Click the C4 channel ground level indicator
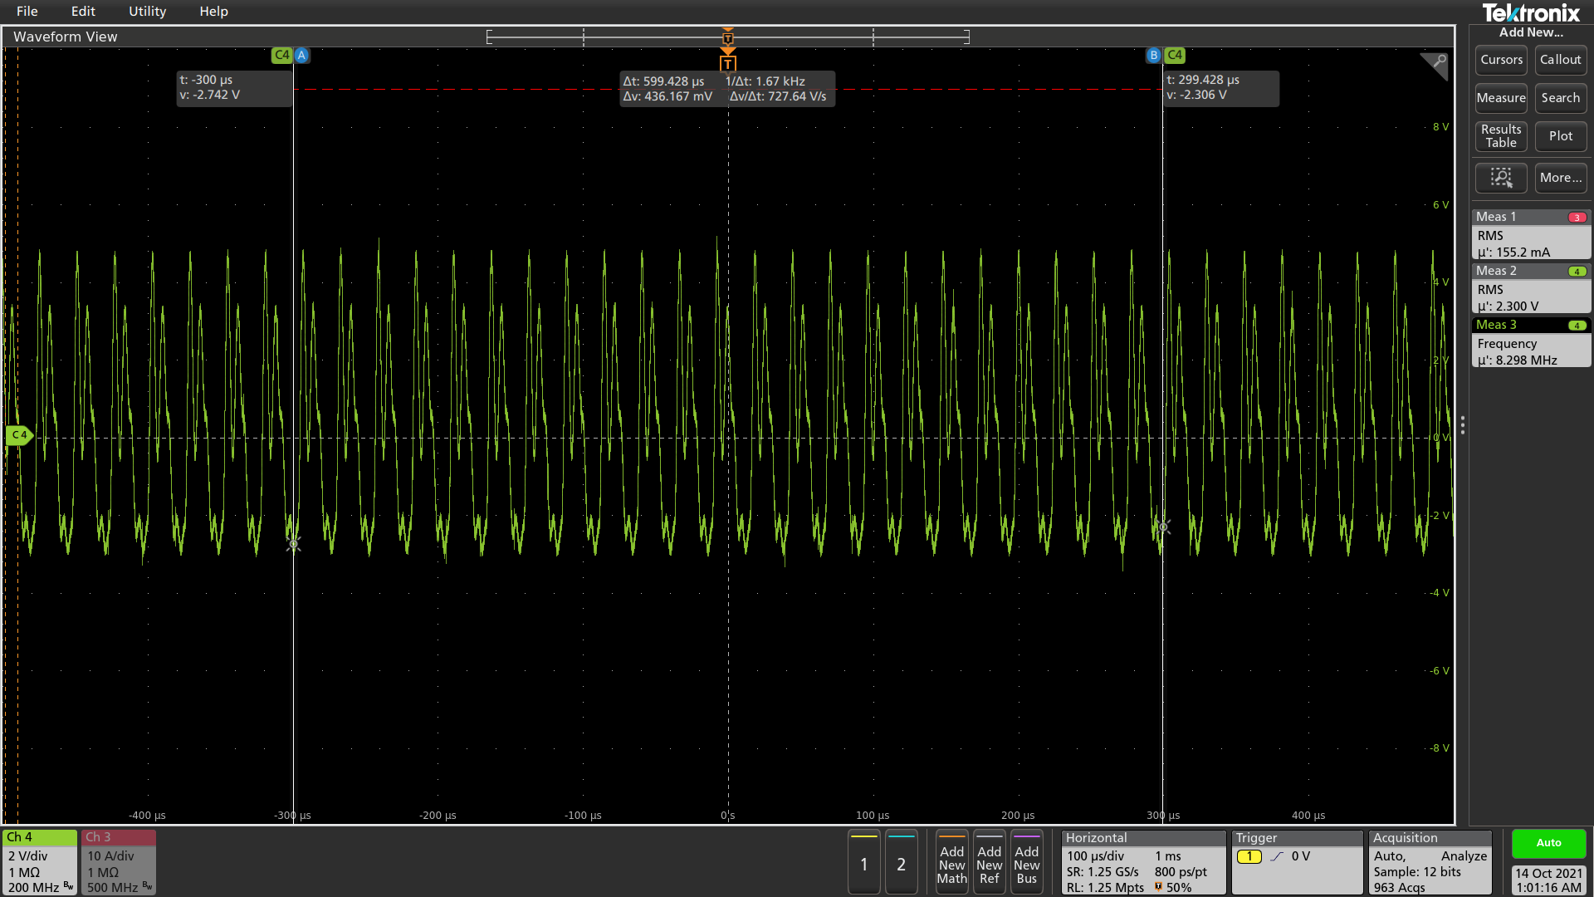 (19, 435)
